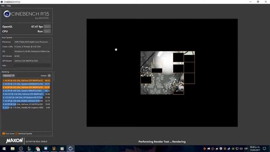Screen dimensions: 270x152
Task: Click the yellow-brown tray icon
Action: 225,149
